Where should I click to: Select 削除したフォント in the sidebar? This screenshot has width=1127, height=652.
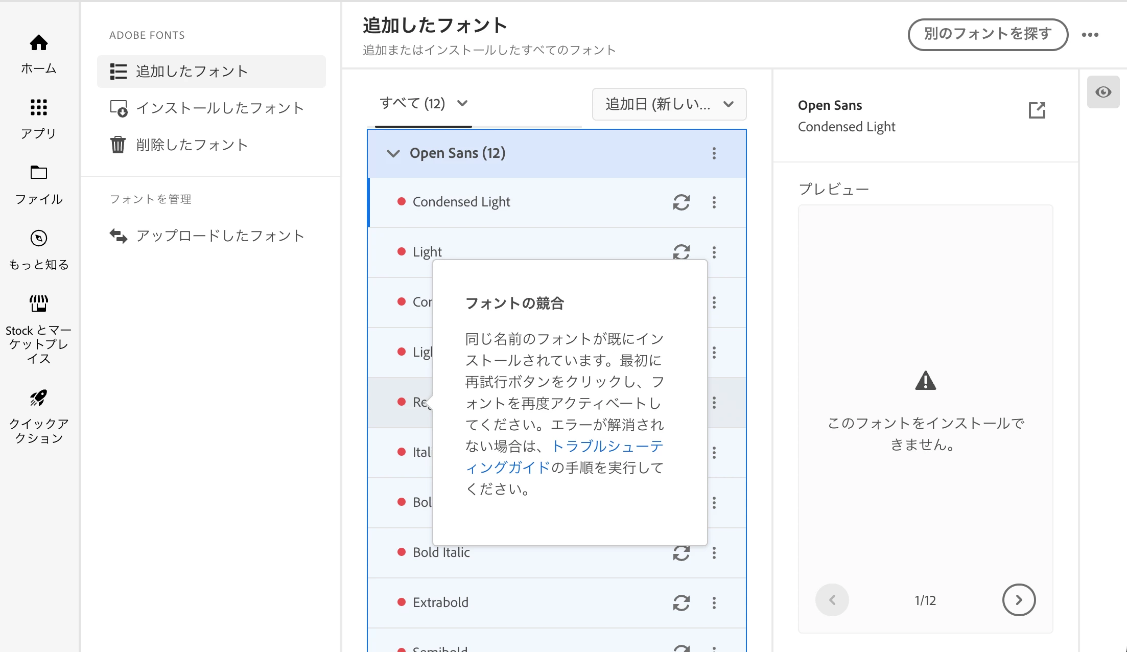(x=192, y=145)
